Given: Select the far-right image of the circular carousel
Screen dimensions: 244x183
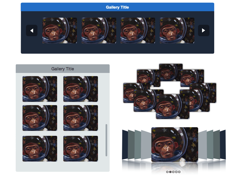Looking at the screenshot, I should (x=213, y=93).
